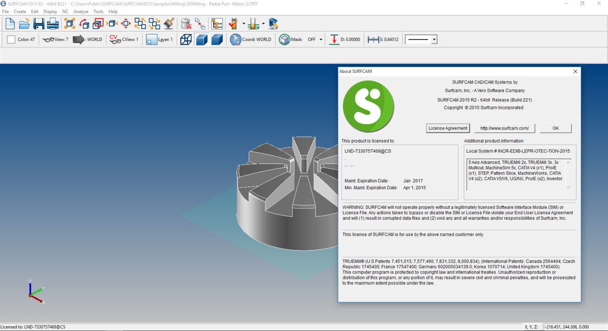The height and width of the screenshot is (331, 608).
Task: Open the CView 1 setting
Action: click(124, 39)
